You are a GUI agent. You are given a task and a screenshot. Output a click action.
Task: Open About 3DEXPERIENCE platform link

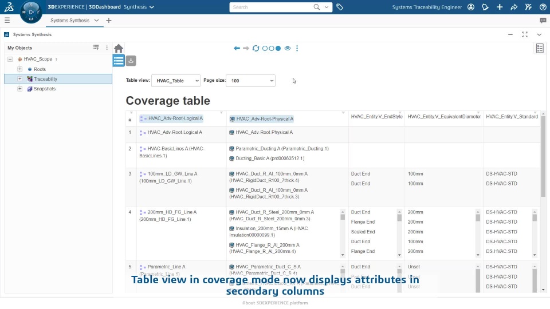pyautogui.click(x=275, y=303)
